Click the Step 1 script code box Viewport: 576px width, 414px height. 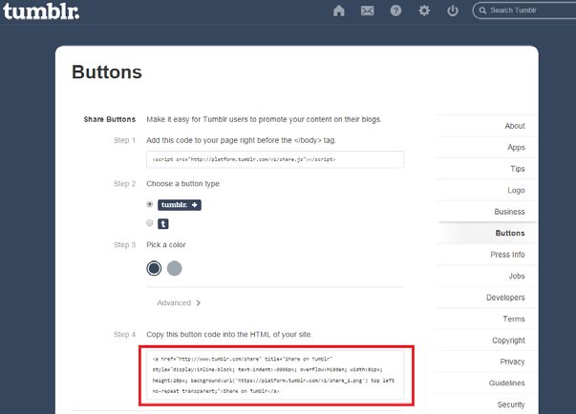275,159
